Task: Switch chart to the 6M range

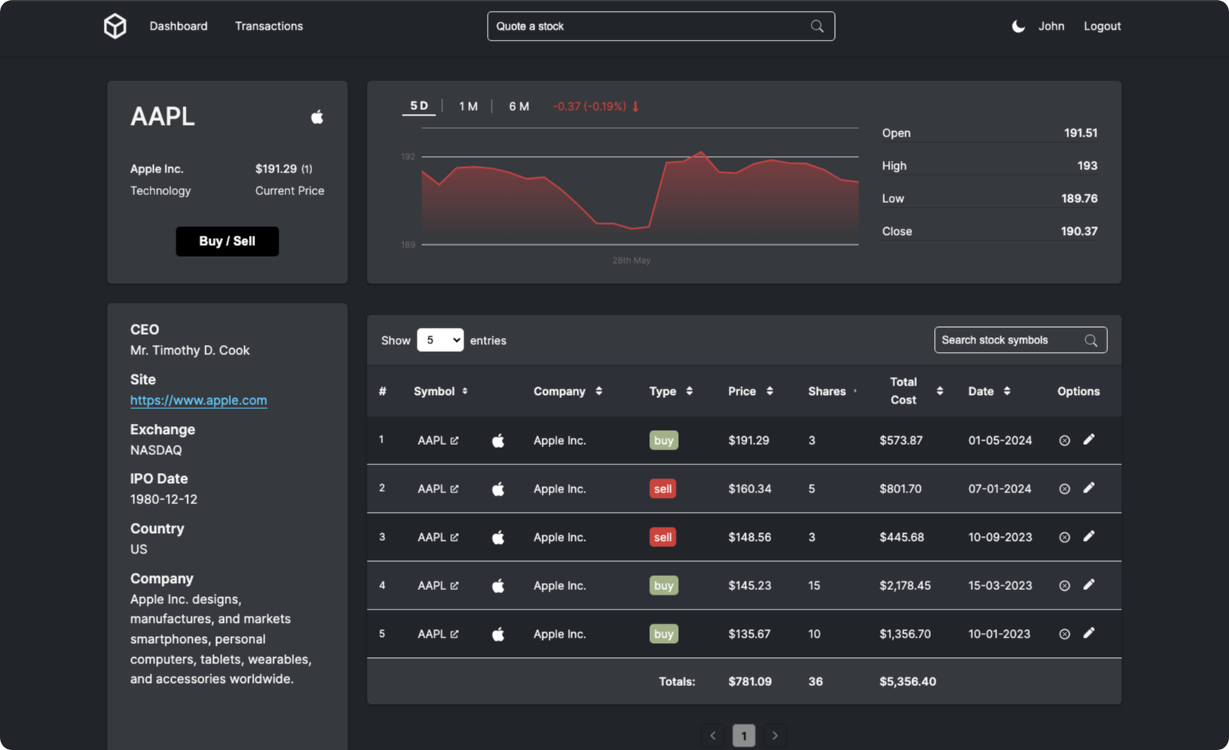Action: click(x=519, y=106)
